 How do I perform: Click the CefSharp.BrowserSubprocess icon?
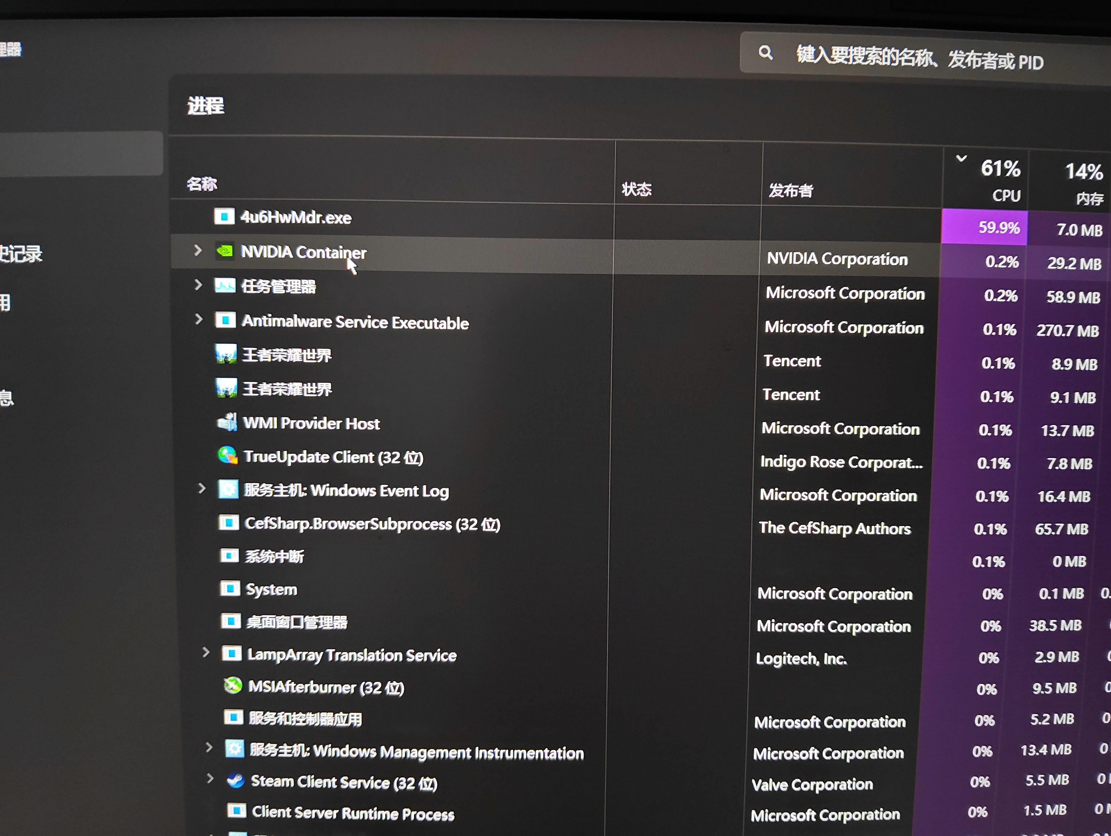point(228,522)
